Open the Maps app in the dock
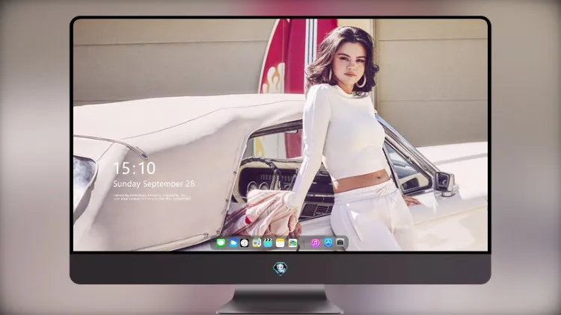This screenshot has height=315, width=561. [x=257, y=243]
